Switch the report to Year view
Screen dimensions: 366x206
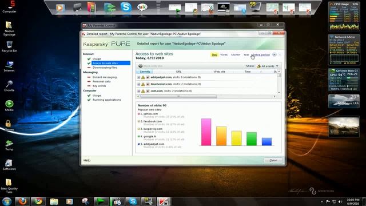click(246, 55)
